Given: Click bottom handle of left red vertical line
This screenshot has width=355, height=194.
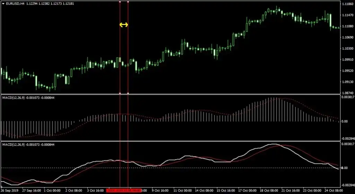Looking at the screenshot, I should (120, 93).
